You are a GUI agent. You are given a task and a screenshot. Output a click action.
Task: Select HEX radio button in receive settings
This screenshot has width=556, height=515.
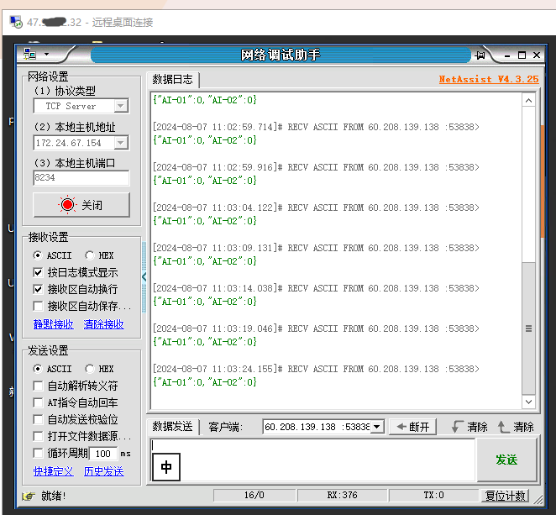(x=90, y=255)
